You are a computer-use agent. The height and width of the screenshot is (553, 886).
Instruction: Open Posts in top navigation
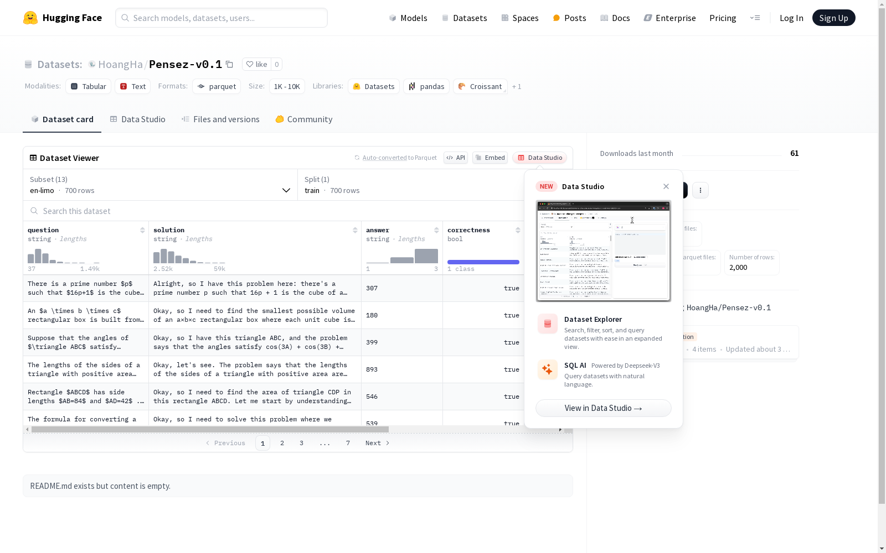(569, 18)
